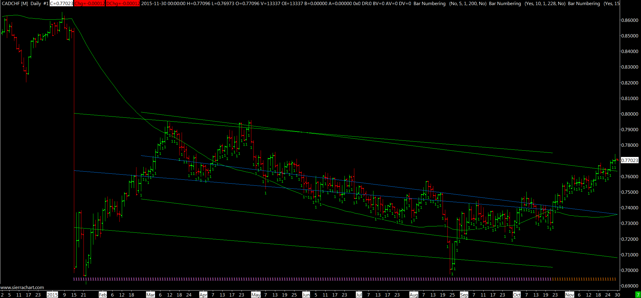The height and width of the screenshot is (298, 641).
Task: Select the Apr month marker on time axis
Action: 203,295
